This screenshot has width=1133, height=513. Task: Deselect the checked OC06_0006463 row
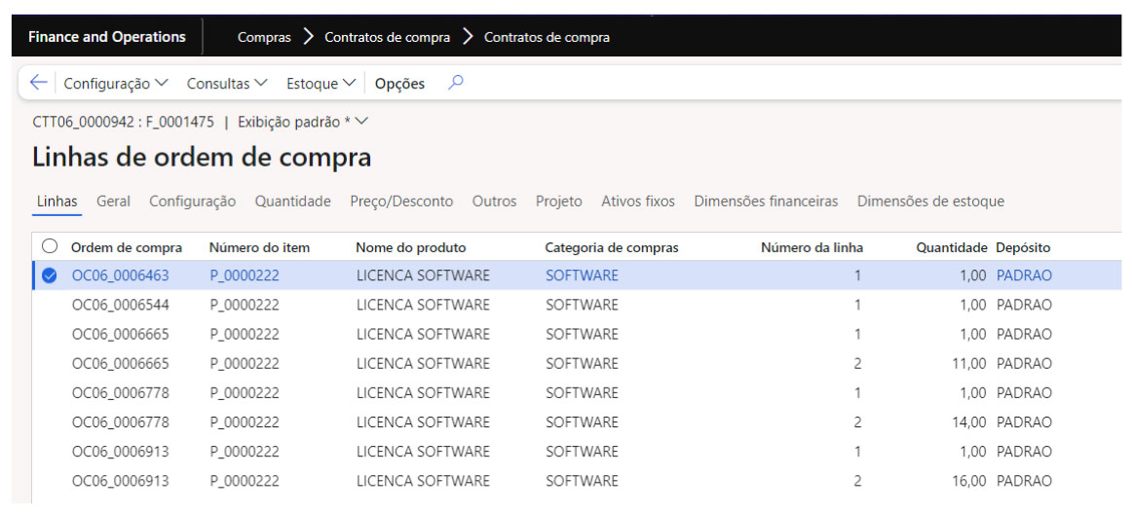pyautogui.click(x=50, y=275)
